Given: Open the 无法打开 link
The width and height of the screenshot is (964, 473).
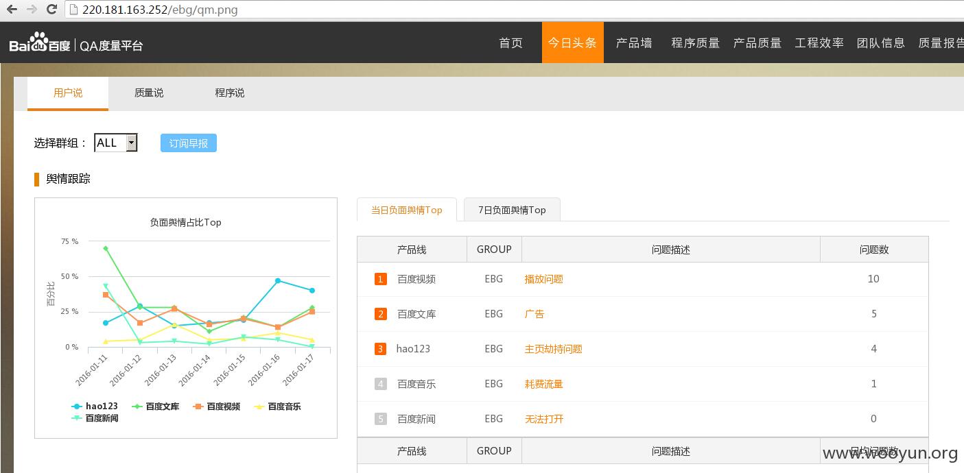Looking at the screenshot, I should point(544,419).
